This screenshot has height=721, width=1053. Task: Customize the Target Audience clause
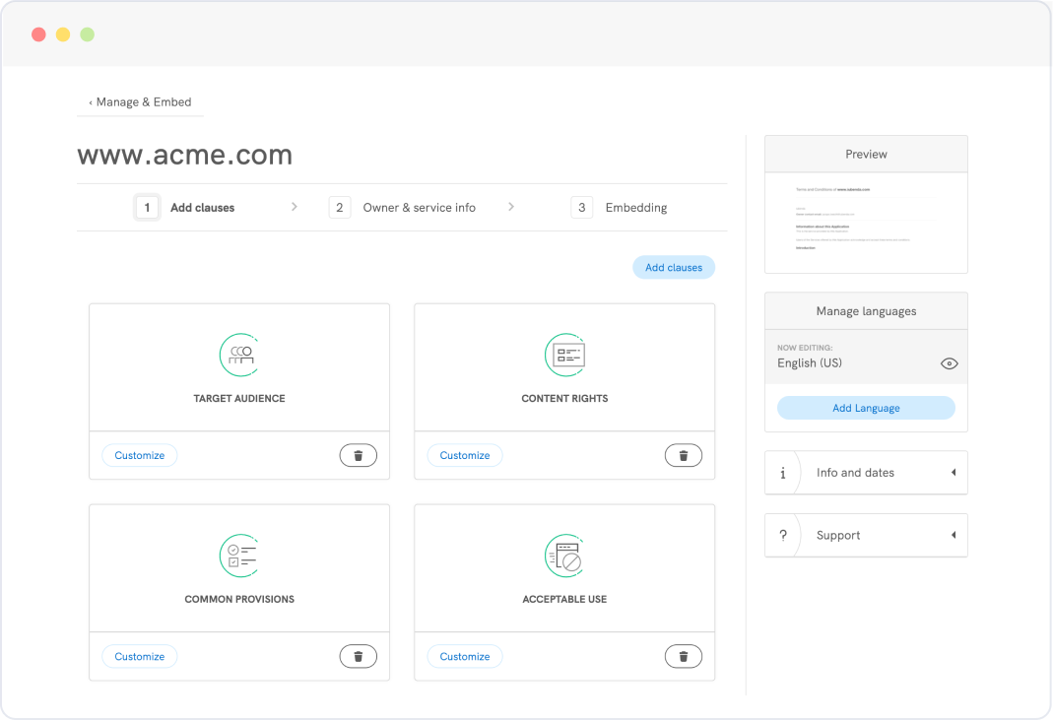(x=140, y=455)
